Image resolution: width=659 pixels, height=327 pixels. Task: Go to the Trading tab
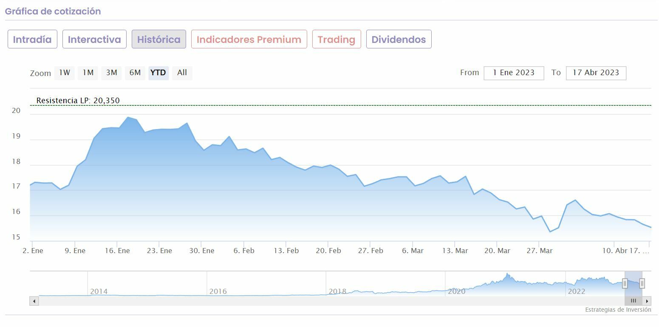pos(337,39)
